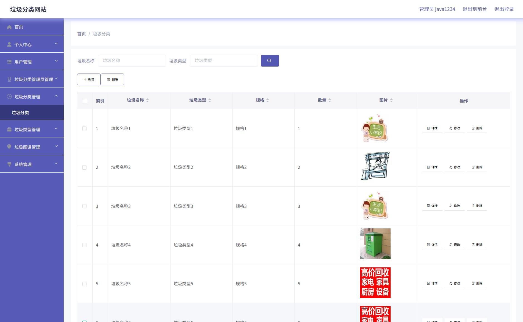The image size is (523, 322).
Task: Open the green bin thumbnail in row 4
Action: coord(375,244)
